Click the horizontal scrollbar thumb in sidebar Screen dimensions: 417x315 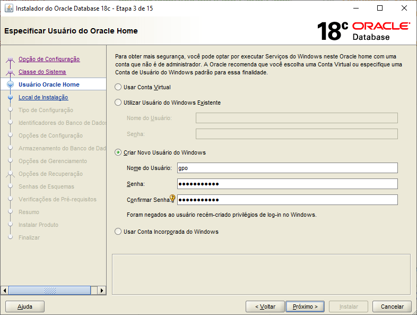tap(50, 291)
